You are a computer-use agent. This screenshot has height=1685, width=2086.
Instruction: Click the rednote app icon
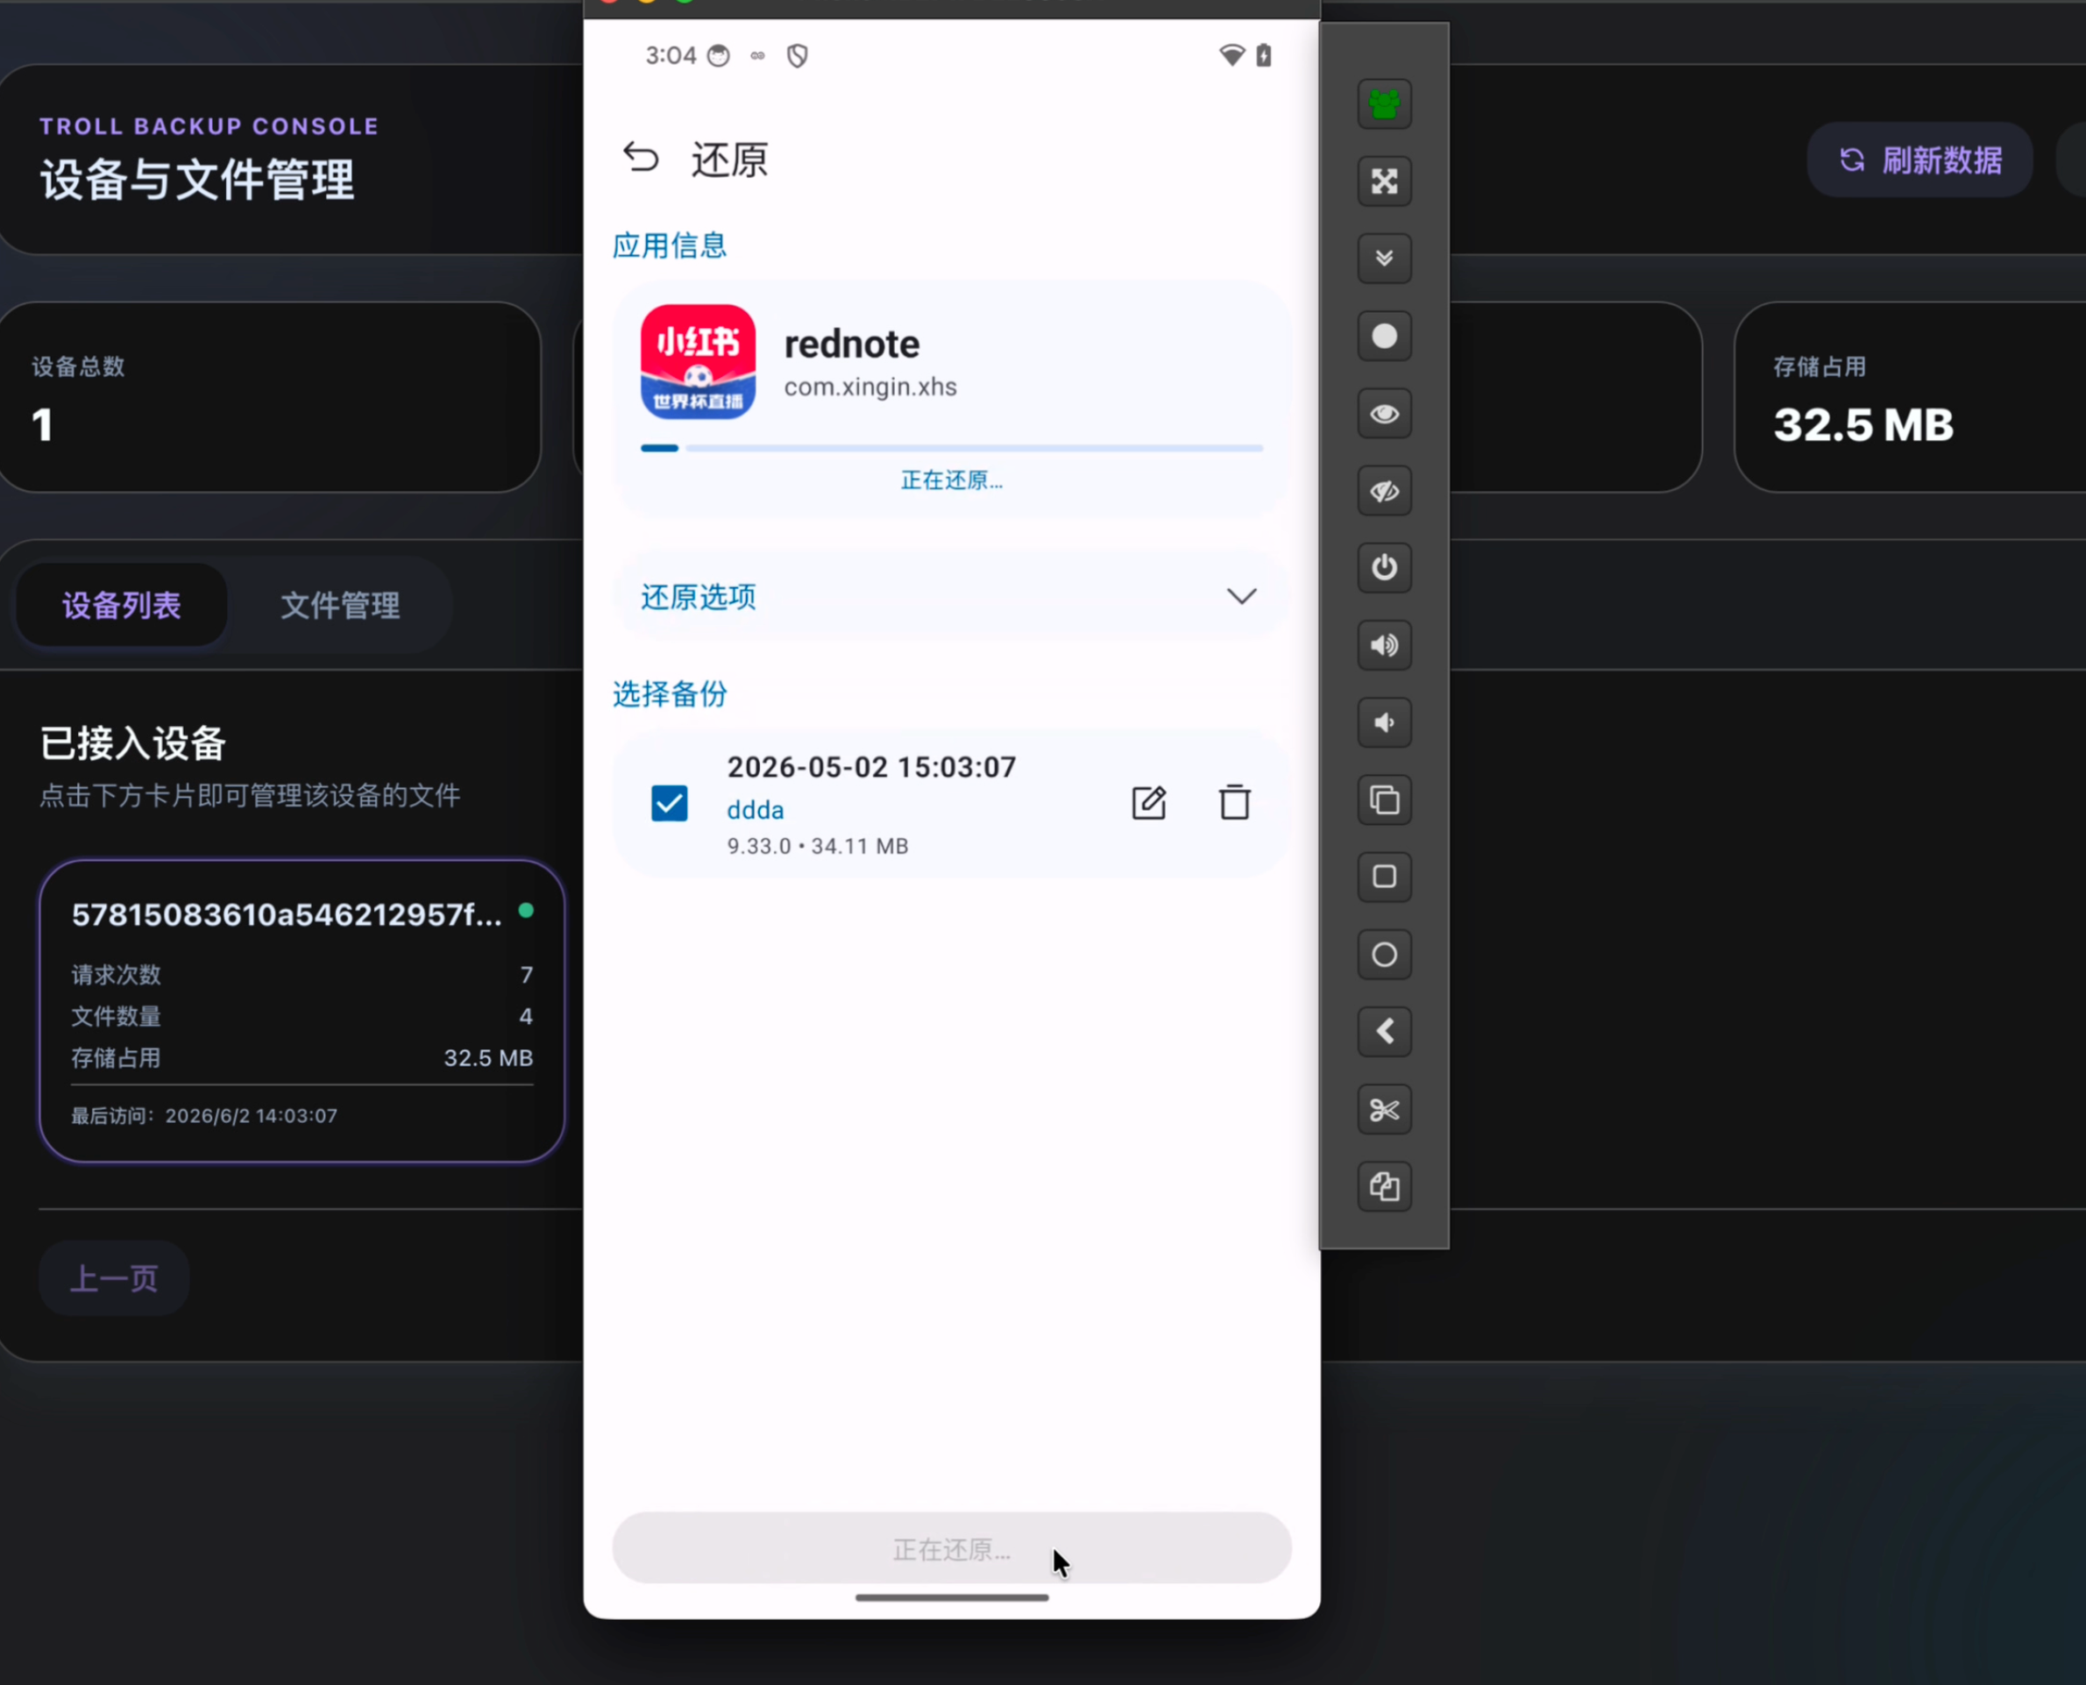(698, 362)
